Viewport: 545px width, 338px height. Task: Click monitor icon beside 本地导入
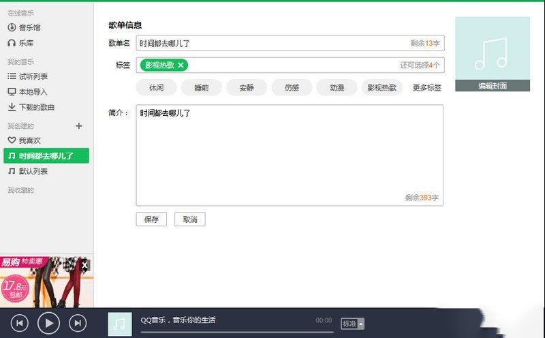[12, 92]
